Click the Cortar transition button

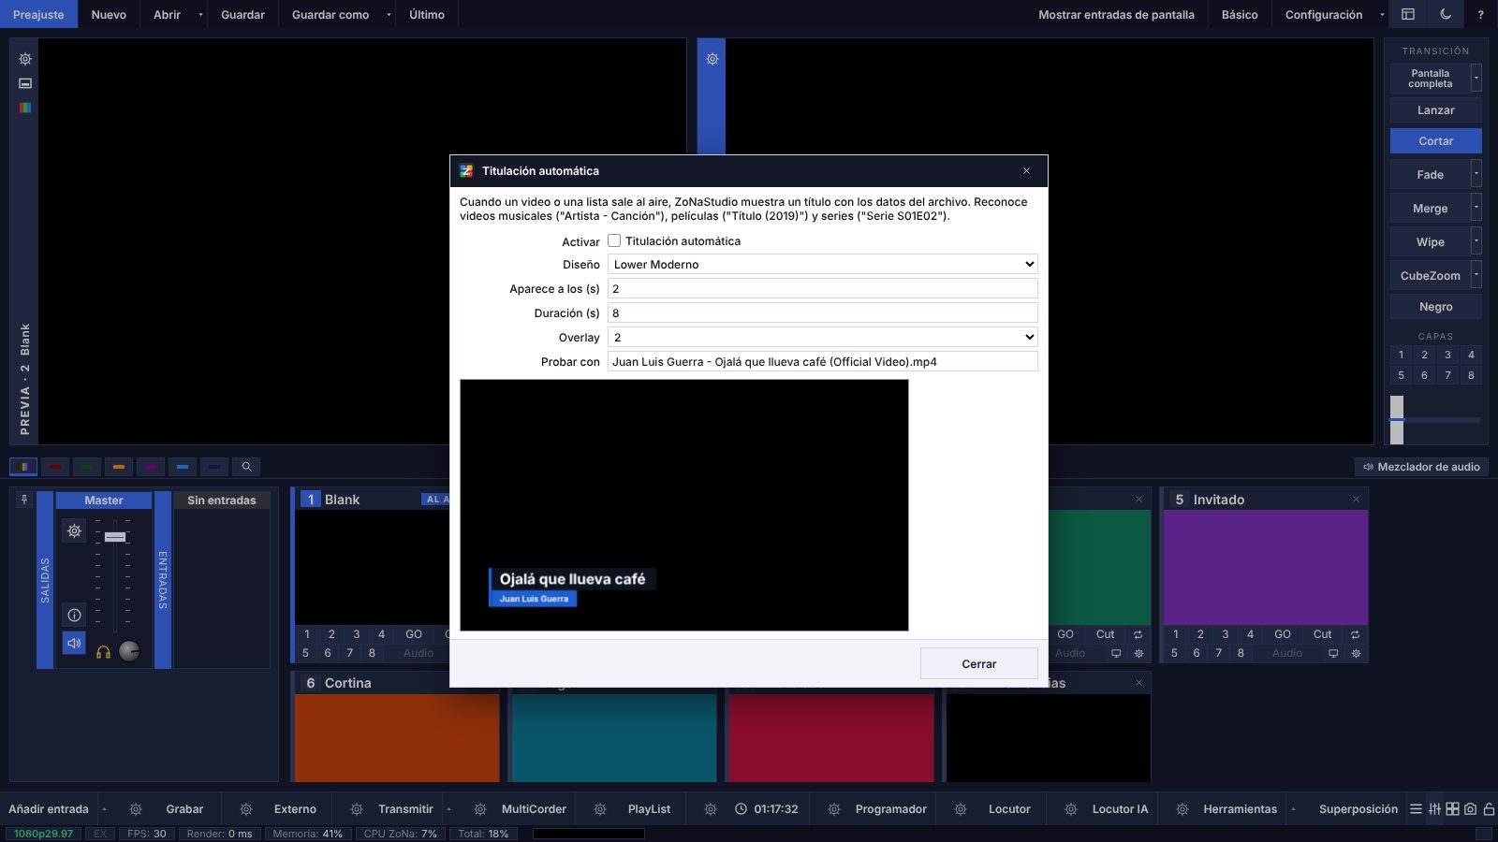pos(1435,140)
